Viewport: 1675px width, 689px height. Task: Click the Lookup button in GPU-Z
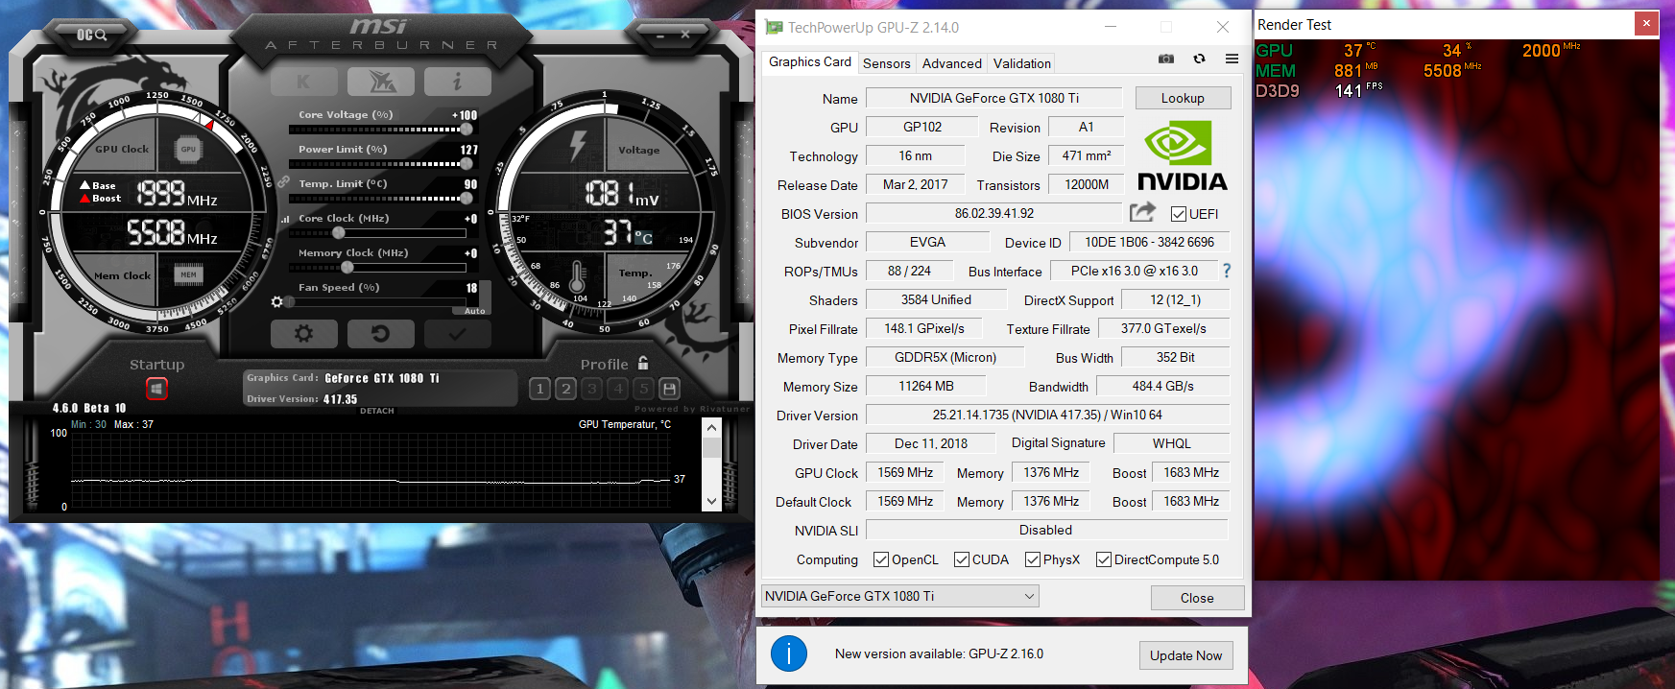coord(1183,98)
